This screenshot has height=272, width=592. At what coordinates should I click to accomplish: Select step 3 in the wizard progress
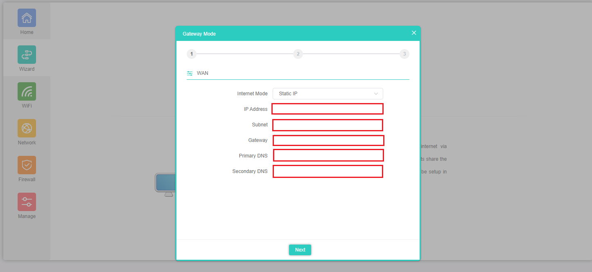404,54
